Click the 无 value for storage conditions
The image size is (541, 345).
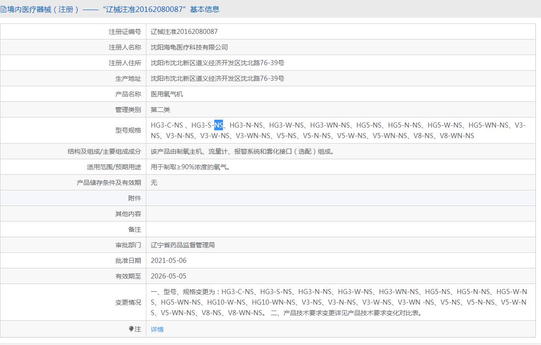point(154,183)
